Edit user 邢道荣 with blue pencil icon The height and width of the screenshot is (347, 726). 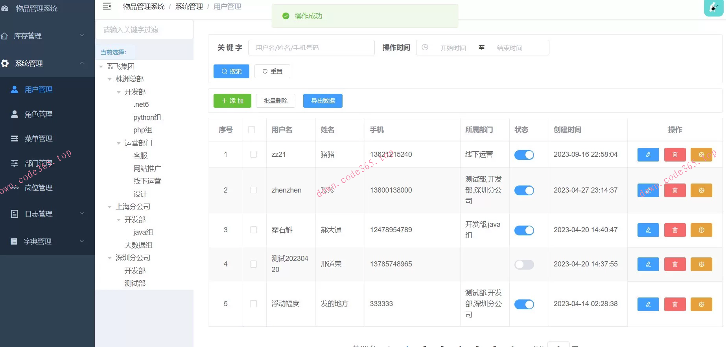click(x=648, y=264)
